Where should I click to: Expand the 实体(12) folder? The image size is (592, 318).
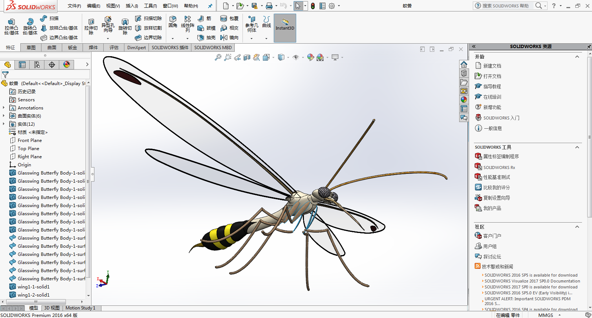(x=4, y=124)
